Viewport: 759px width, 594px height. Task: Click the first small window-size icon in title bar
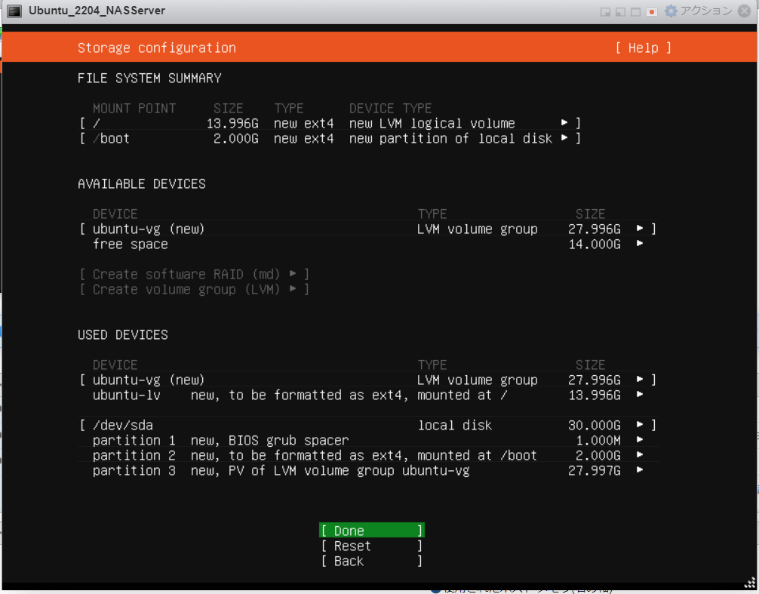(x=605, y=11)
